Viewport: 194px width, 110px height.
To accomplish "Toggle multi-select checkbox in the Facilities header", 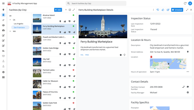I will (70, 10).
